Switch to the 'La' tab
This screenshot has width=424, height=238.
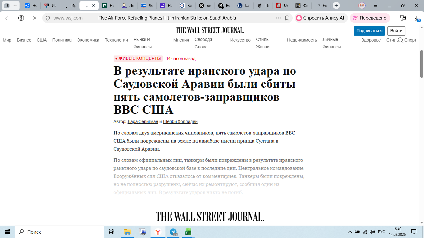point(244,6)
